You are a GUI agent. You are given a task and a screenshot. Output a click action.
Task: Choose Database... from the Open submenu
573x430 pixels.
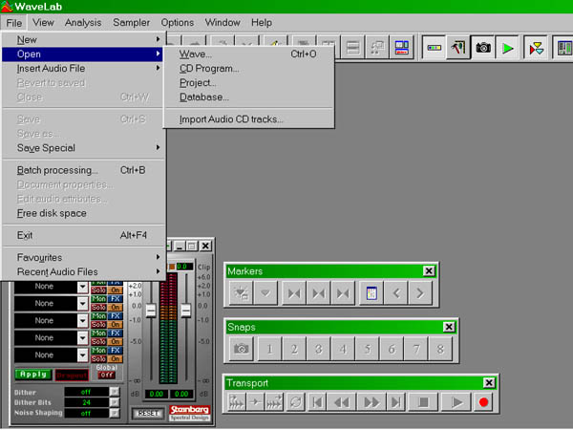[x=248, y=97]
